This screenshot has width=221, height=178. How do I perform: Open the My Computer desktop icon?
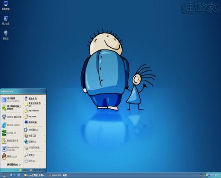click(6, 5)
